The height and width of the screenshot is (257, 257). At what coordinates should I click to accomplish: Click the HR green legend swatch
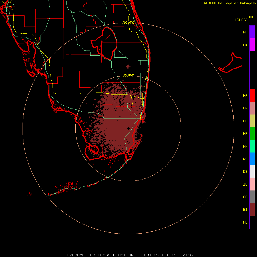click(x=252, y=134)
